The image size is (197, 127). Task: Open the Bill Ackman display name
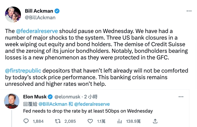(x=39, y=11)
